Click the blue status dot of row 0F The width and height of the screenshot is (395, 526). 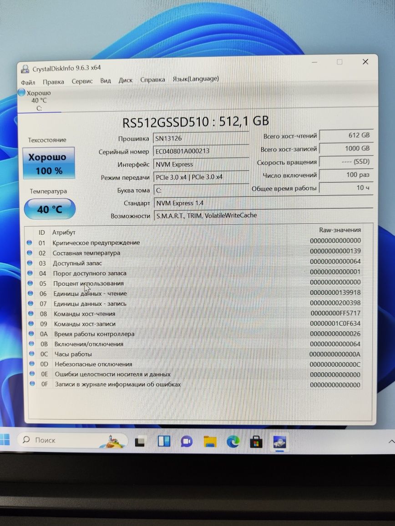point(32,384)
